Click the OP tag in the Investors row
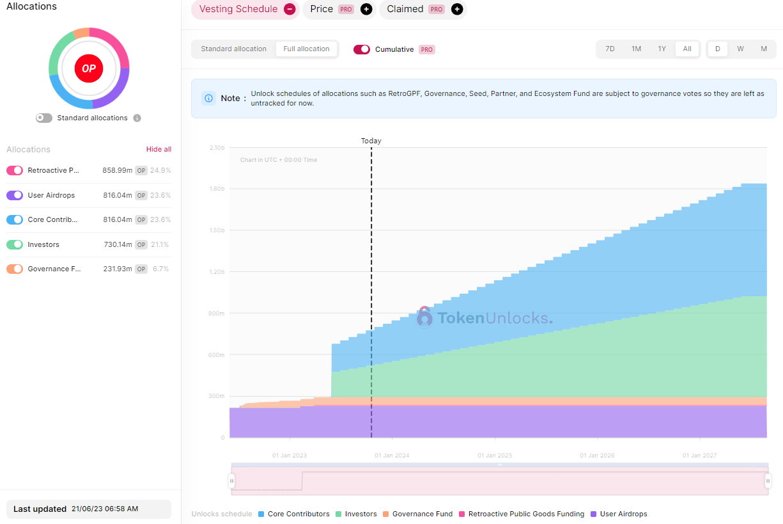Screen dimensions: 783x524 (x=141, y=244)
